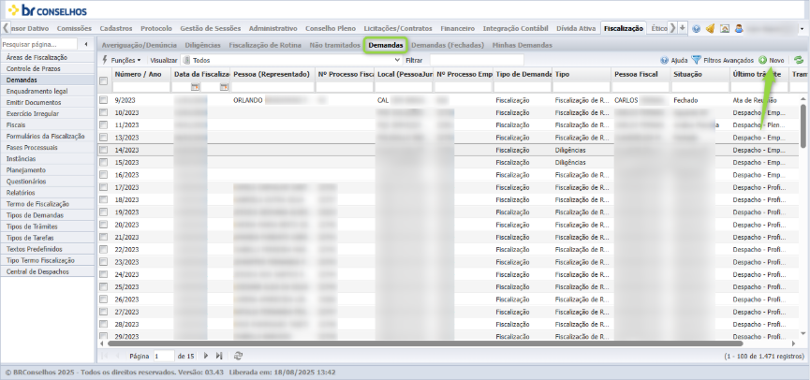Image resolution: width=810 pixels, height=380 pixels.
Task: Check the row 10/2023 checkbox
Action: click(x=104, y=112)
